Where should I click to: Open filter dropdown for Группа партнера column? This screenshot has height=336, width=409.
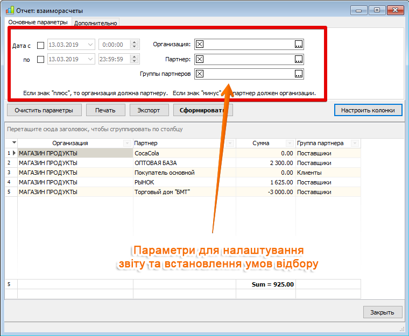(355, 143)
